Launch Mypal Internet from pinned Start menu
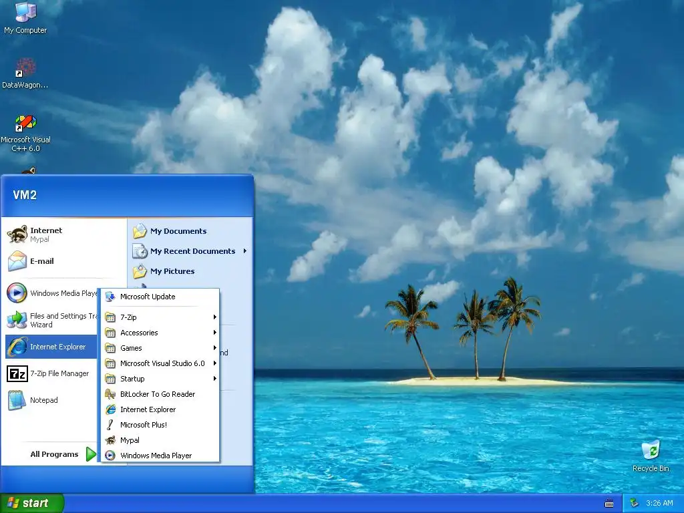The width and height of the screenshot is (684, 513). pyautogui.click(x=51, y=234)
